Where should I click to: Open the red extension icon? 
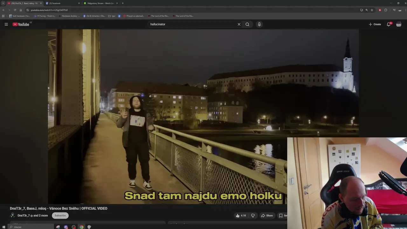(380, 10)
